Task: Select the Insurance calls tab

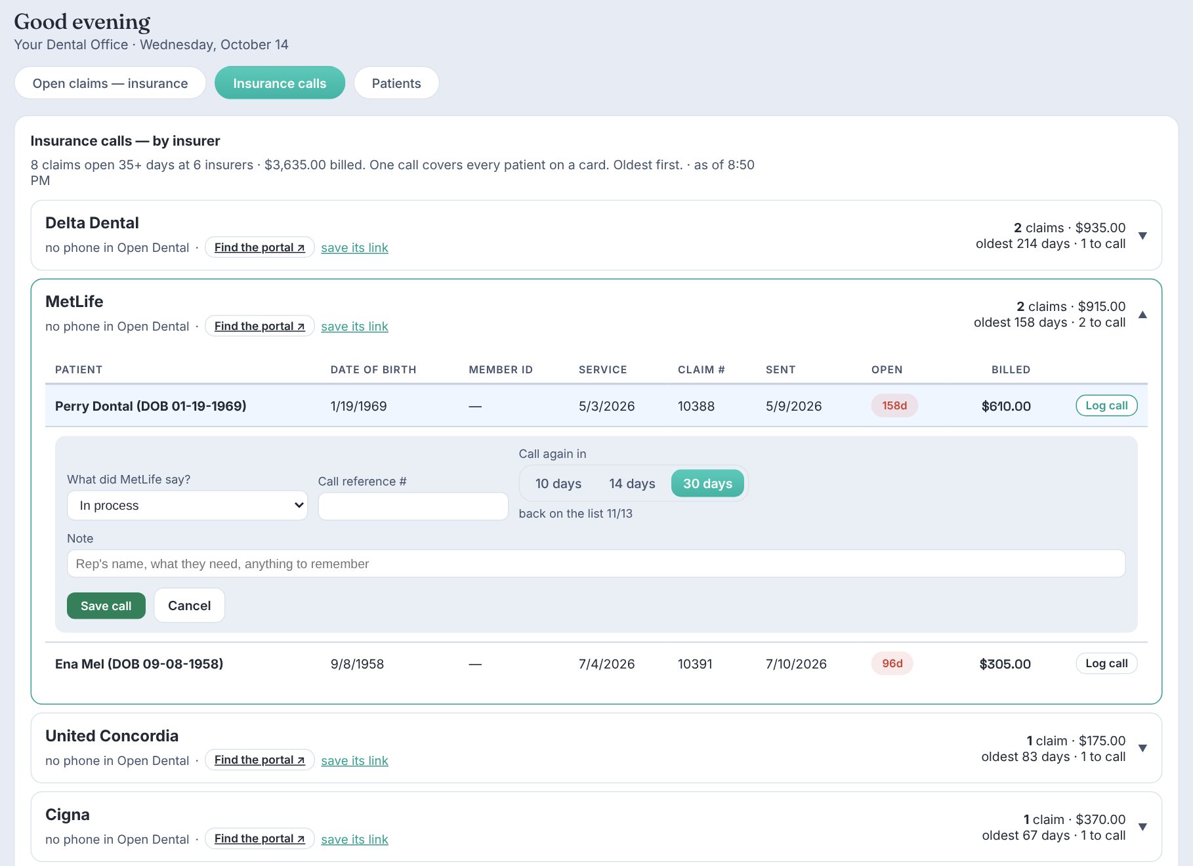Action: click(x=280, y=83)
